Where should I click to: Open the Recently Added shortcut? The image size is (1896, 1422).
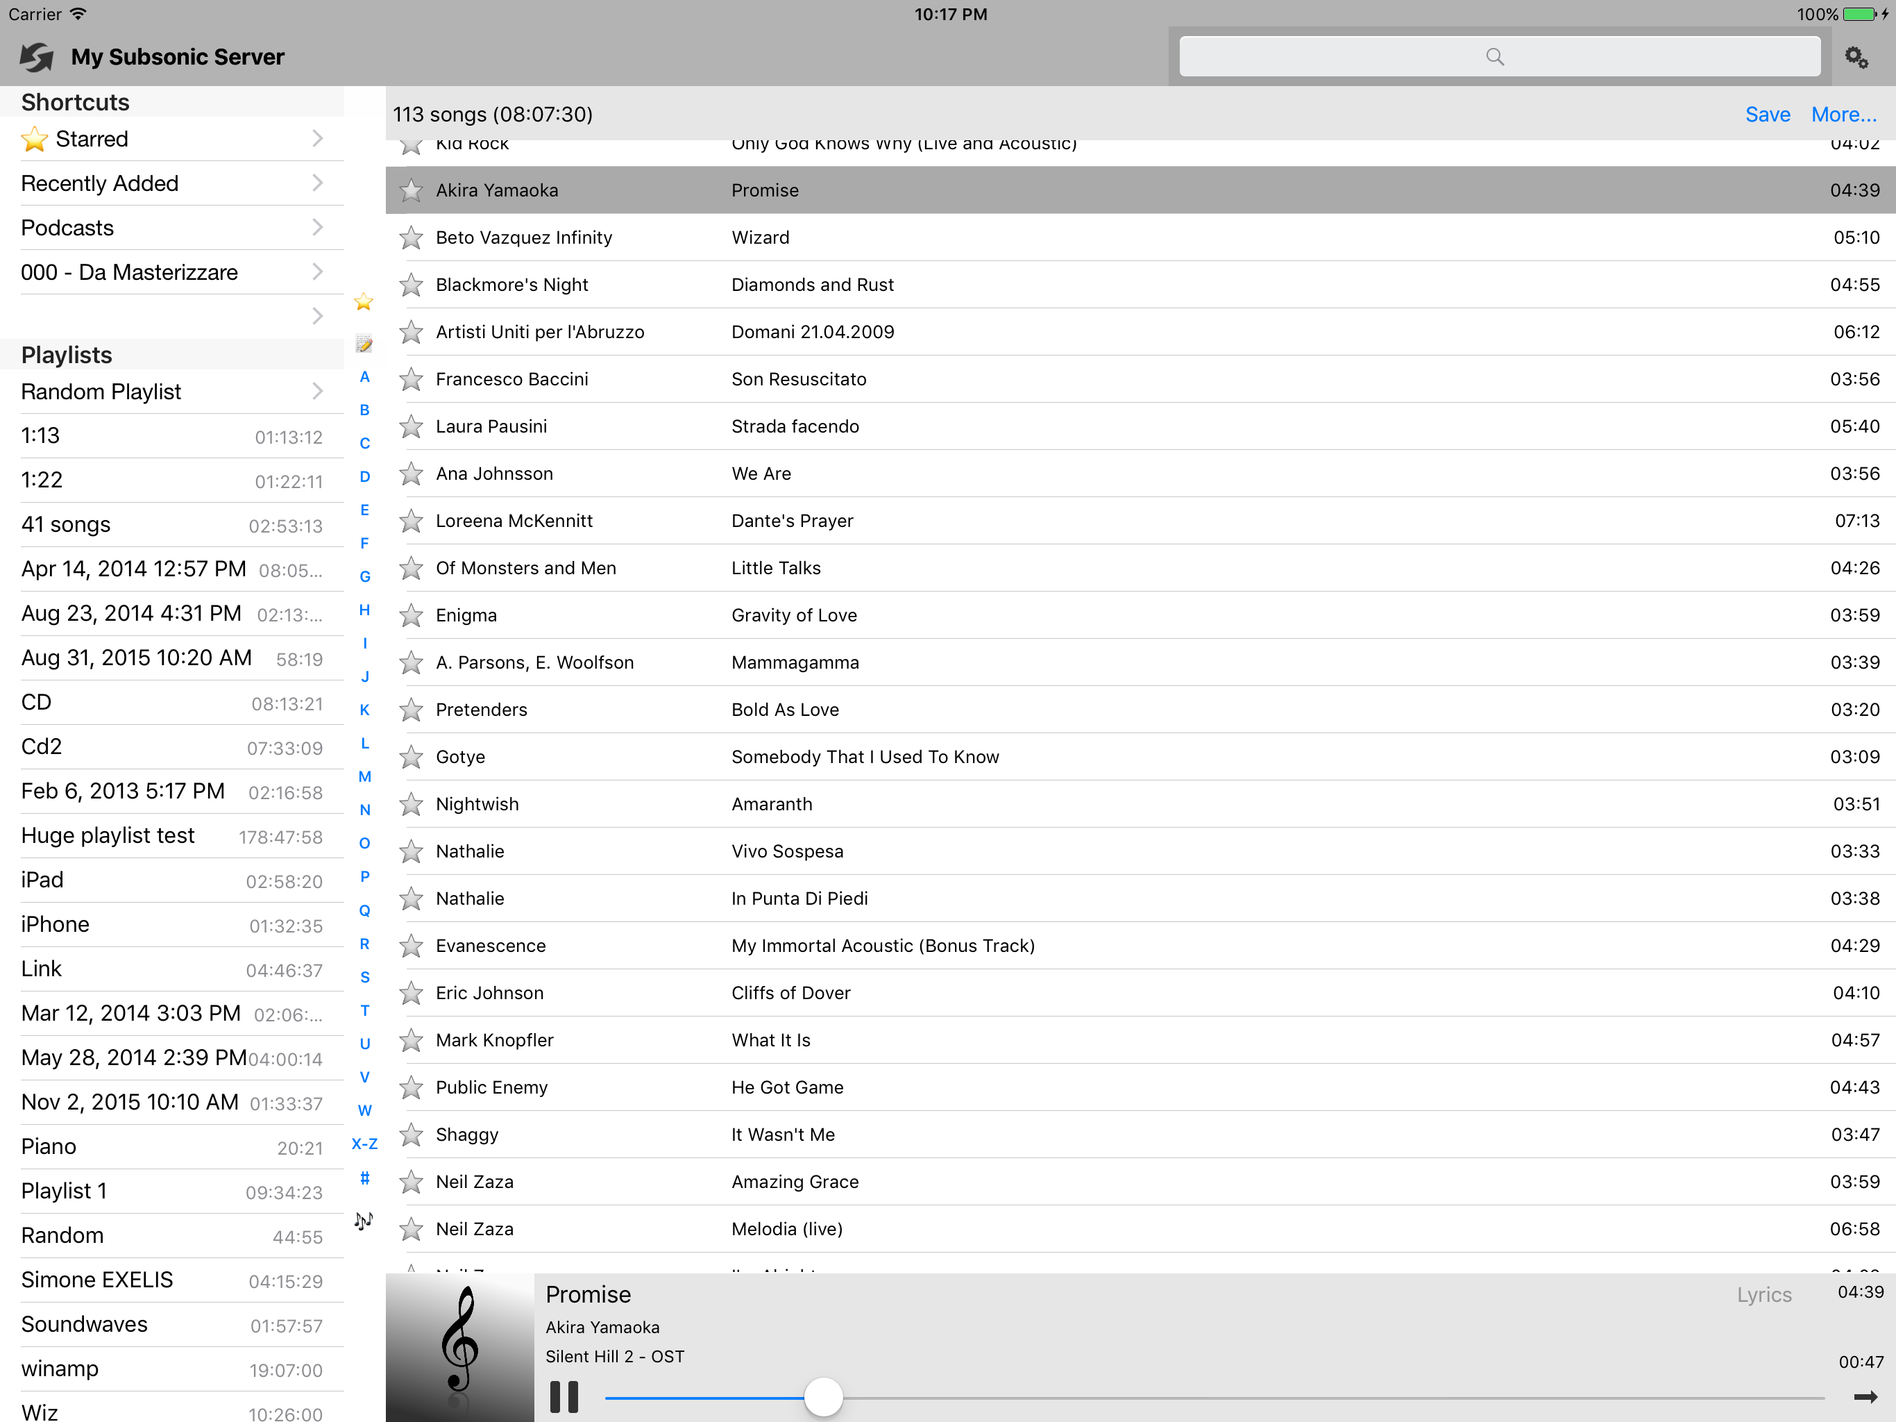coord(171,183)
